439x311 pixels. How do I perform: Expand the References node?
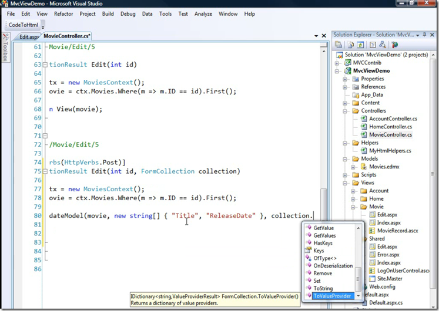(x=345, y=87)
